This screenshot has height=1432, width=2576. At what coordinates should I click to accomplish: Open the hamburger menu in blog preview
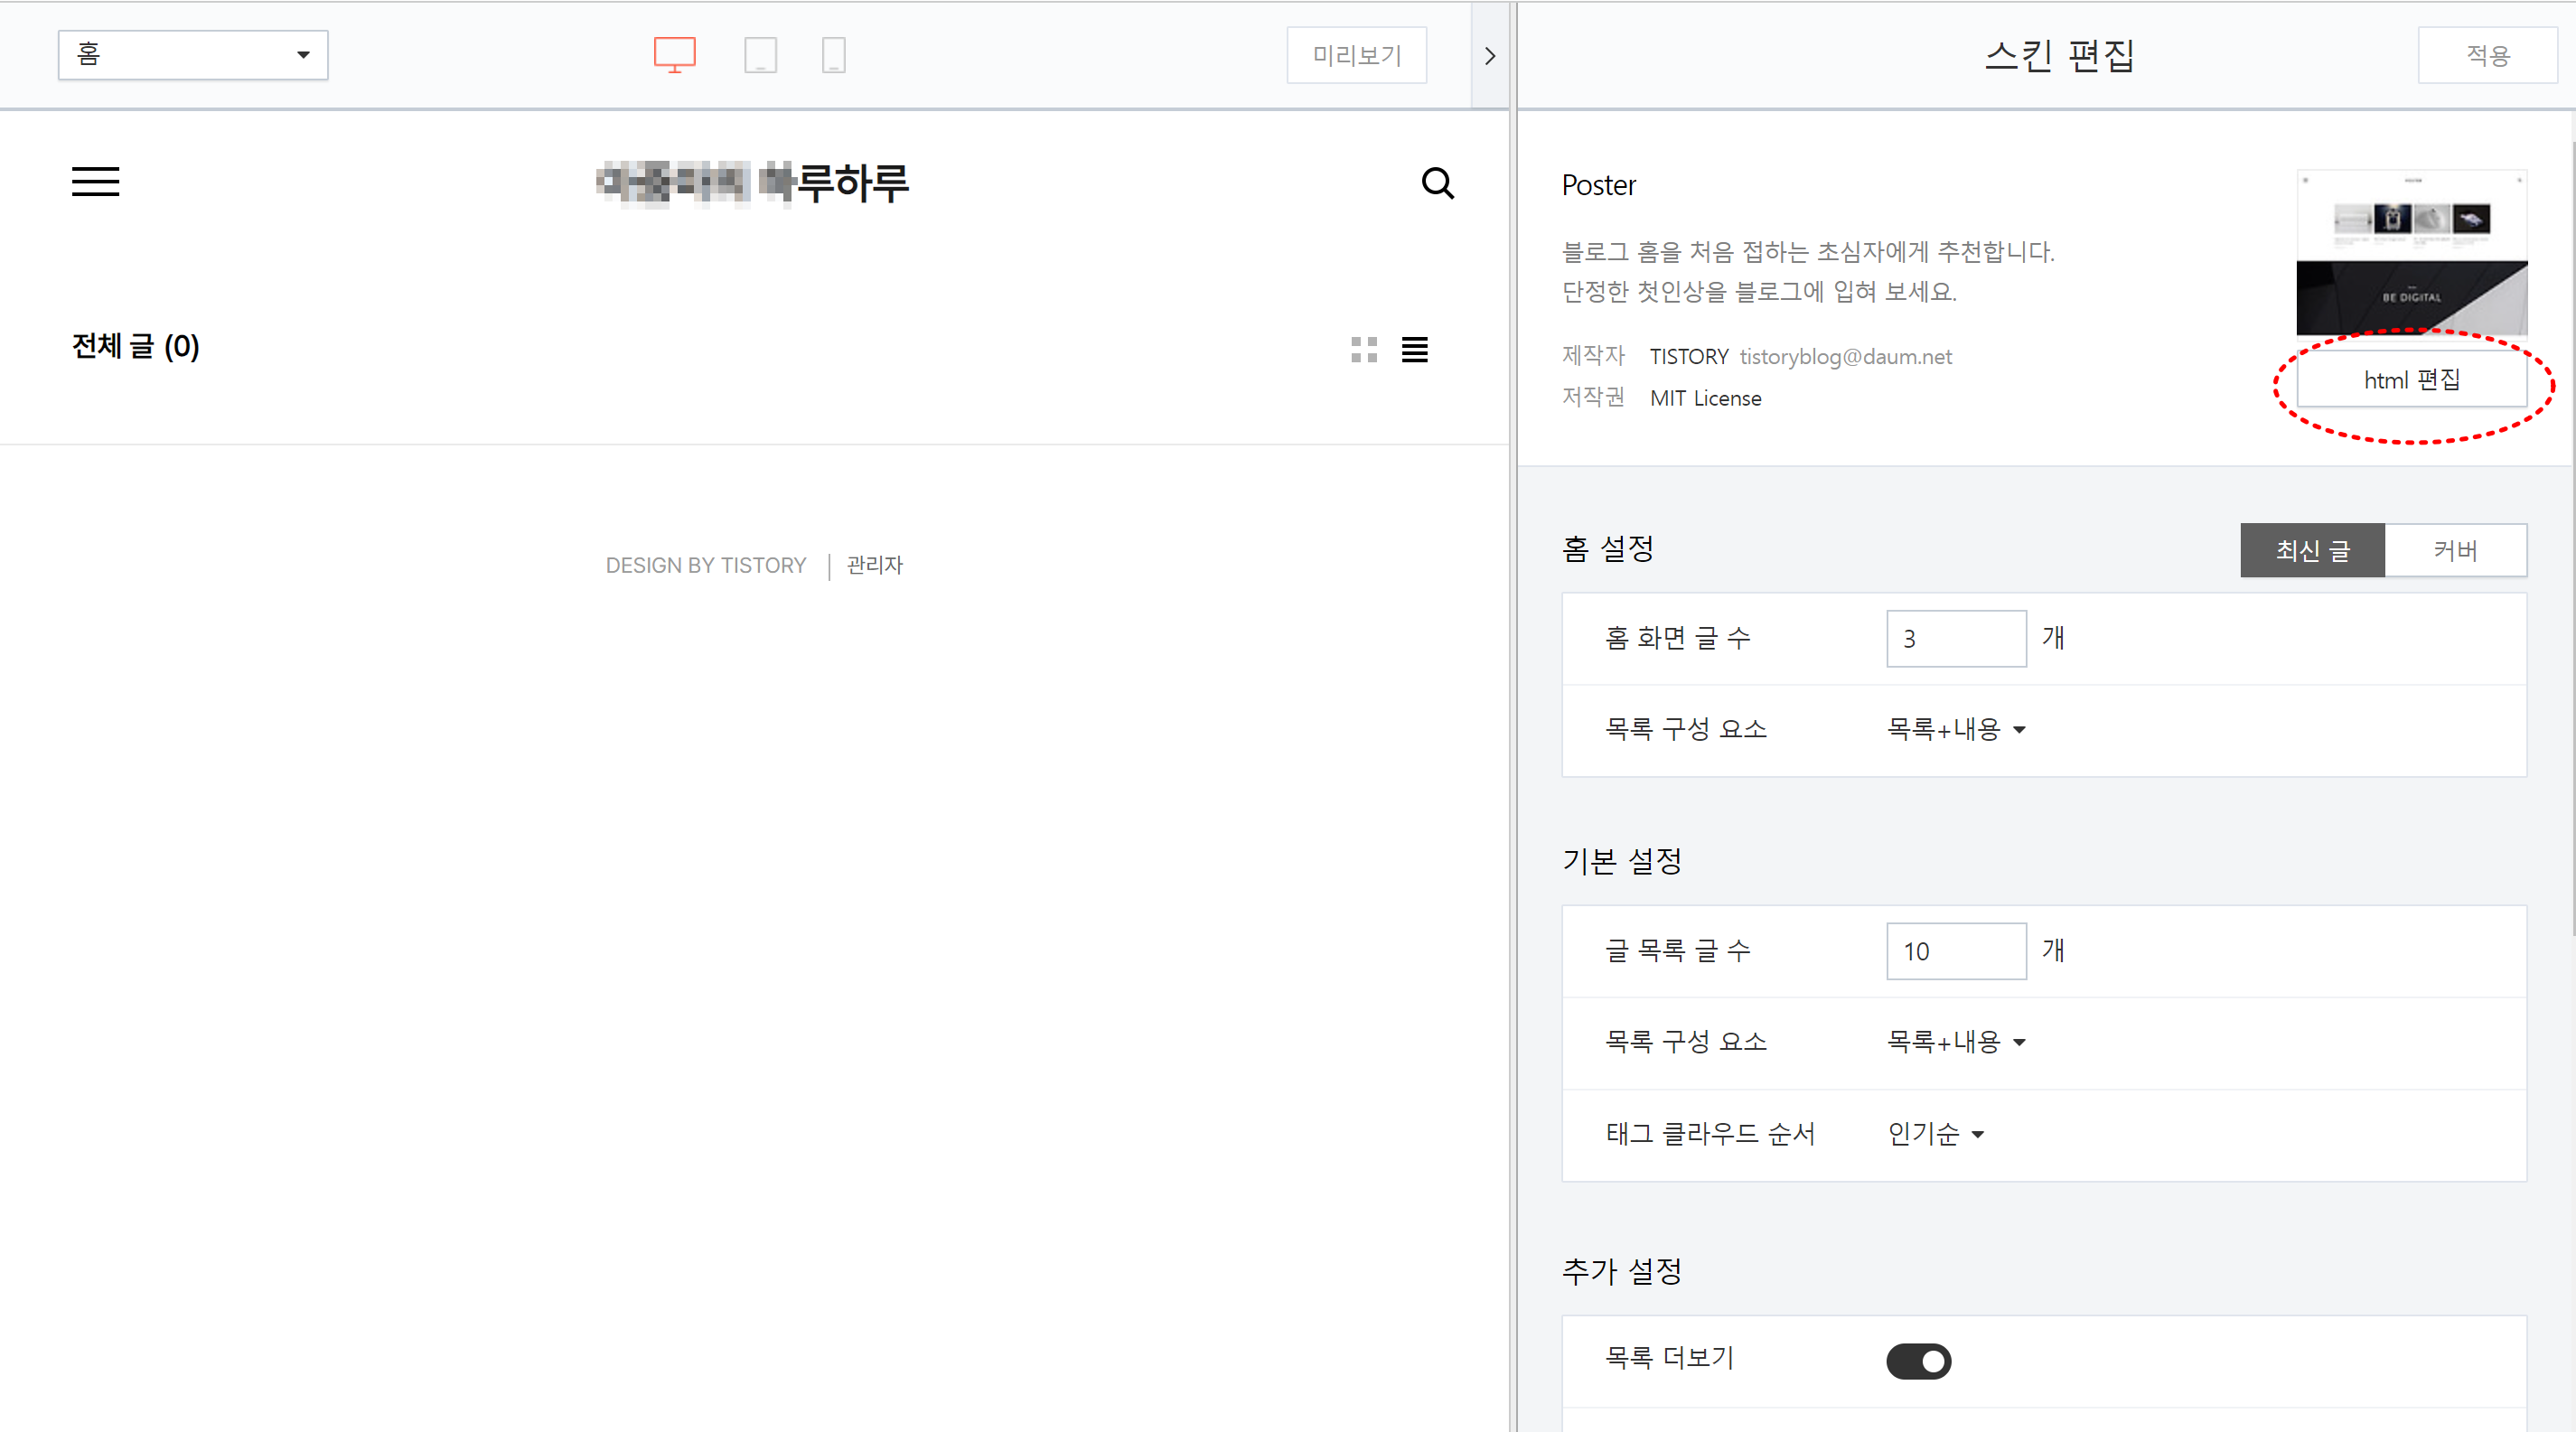pyautogui.click(x=95, y=181)
